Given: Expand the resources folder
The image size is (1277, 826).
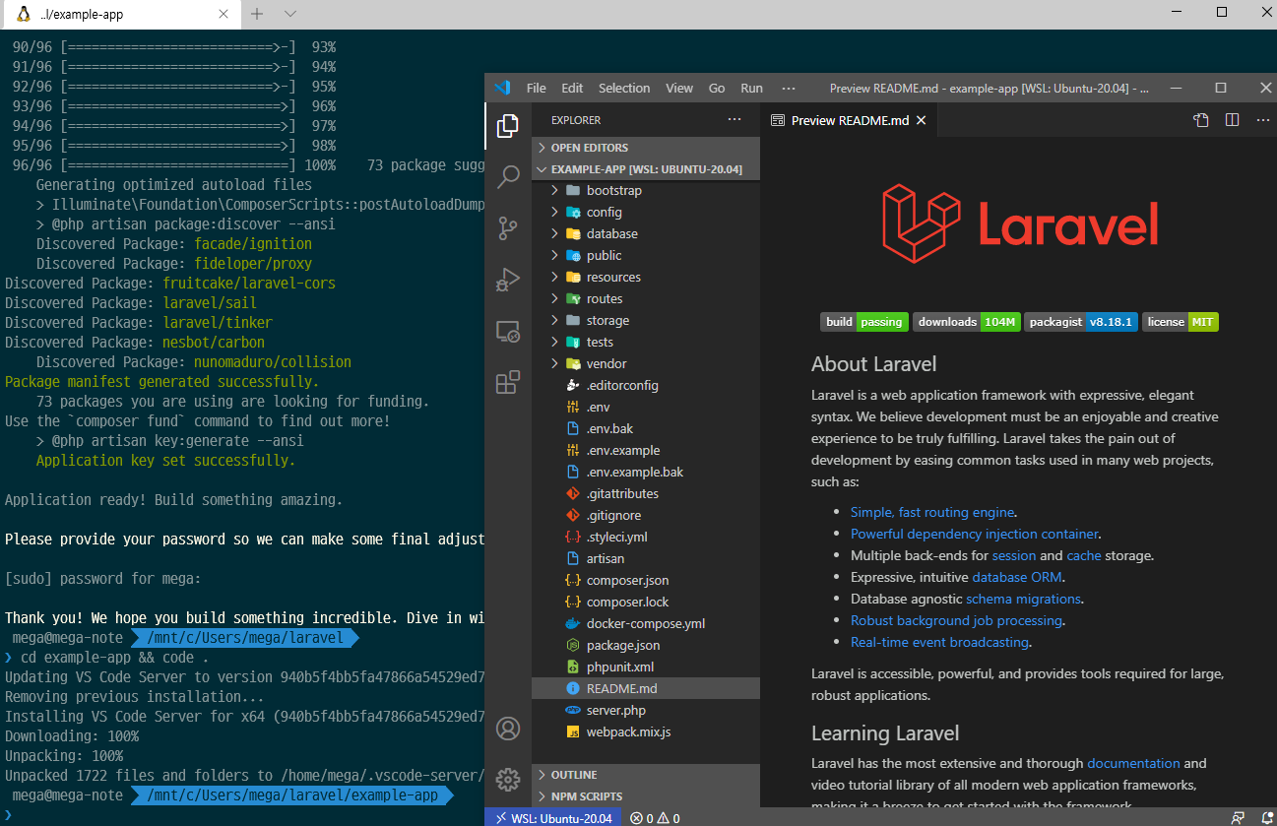Looking at the screenshot, I should 646,277.
